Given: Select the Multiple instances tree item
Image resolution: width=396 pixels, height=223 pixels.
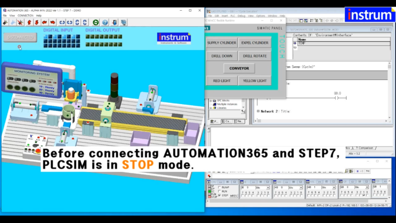Looking at the screenshot, I should [x=227, y=104].
